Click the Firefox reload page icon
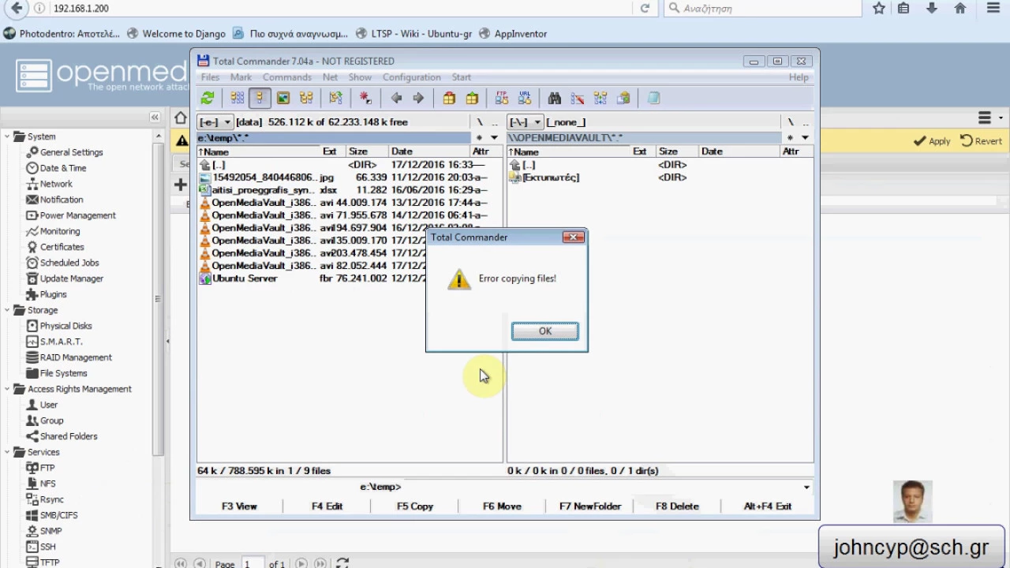Viewport: 1010px width, 568px height. [645, 8]
